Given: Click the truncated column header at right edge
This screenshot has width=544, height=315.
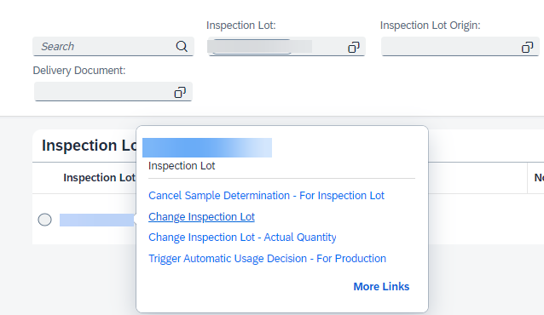Looking at the screenshot, I should pos(539,178).
